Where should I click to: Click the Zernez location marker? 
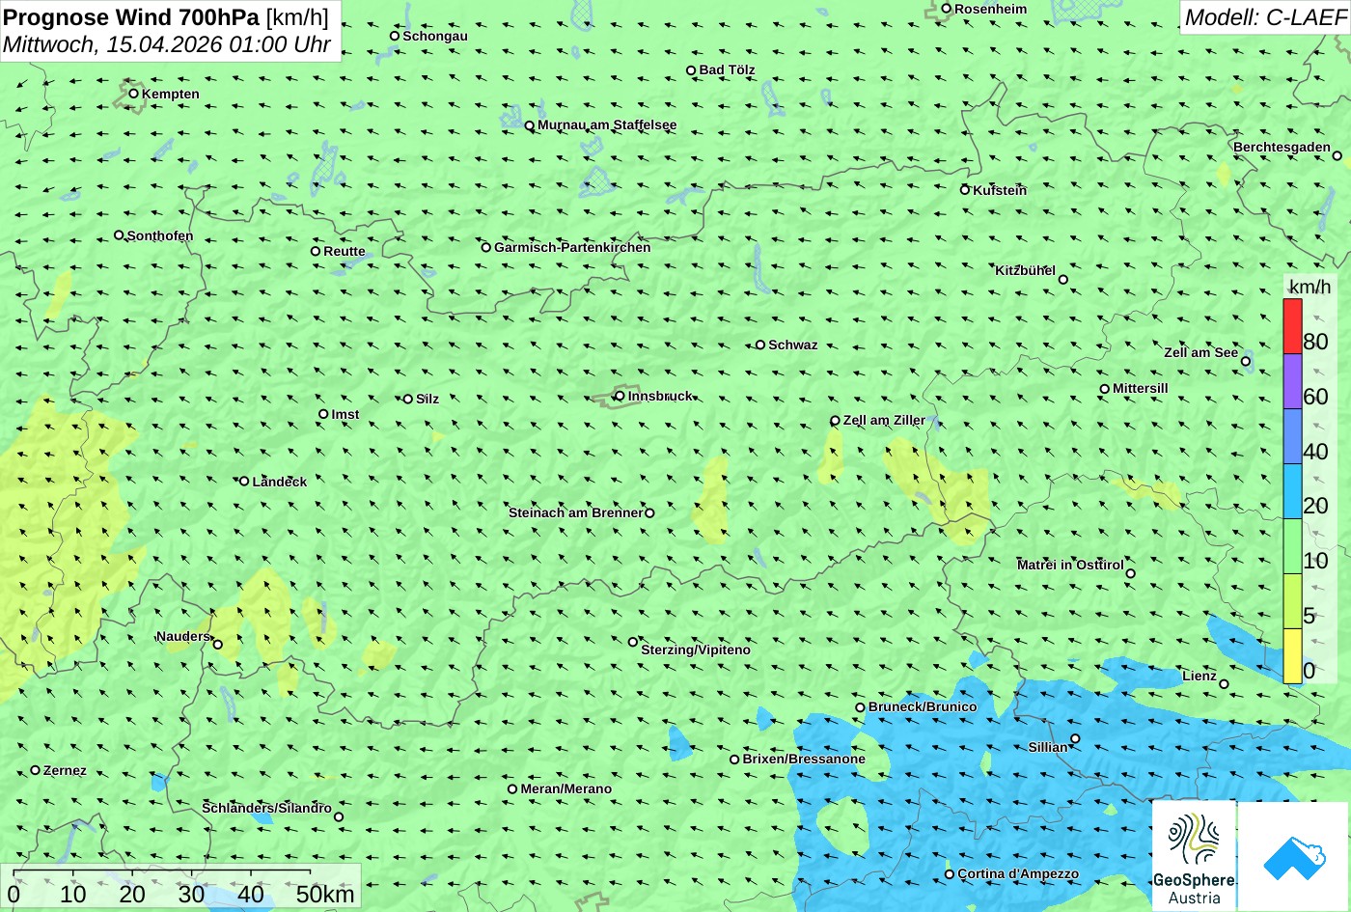click(36, 770)
